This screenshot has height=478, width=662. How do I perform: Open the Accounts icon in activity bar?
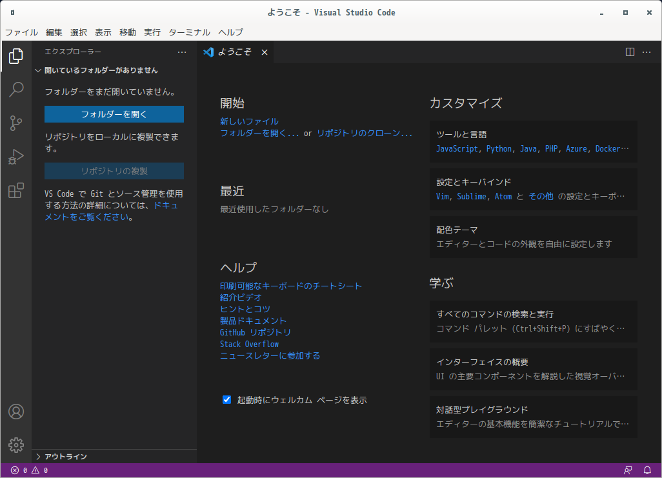point(16,412)
